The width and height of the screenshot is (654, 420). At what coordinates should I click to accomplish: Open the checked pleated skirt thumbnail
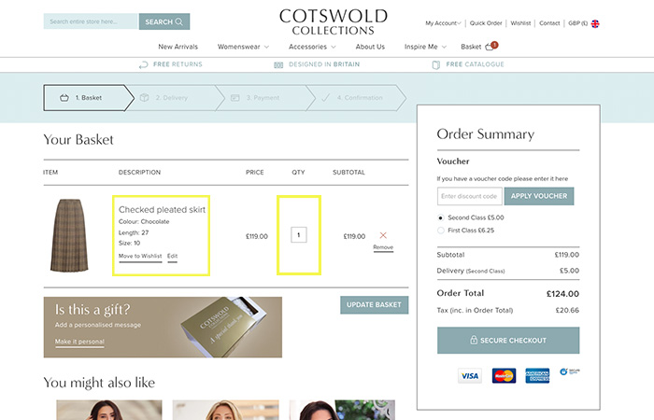tap(68, 235)
